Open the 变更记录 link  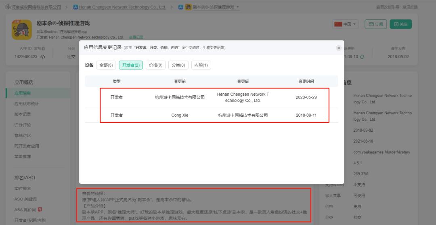136,37
